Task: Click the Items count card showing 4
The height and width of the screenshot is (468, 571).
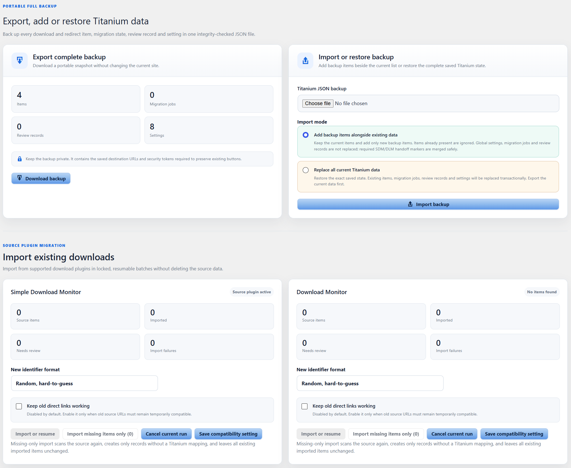Action: coord(76,99)
